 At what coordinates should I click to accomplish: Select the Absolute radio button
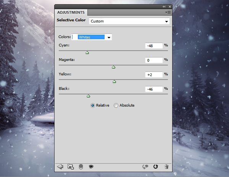(116, 105)
